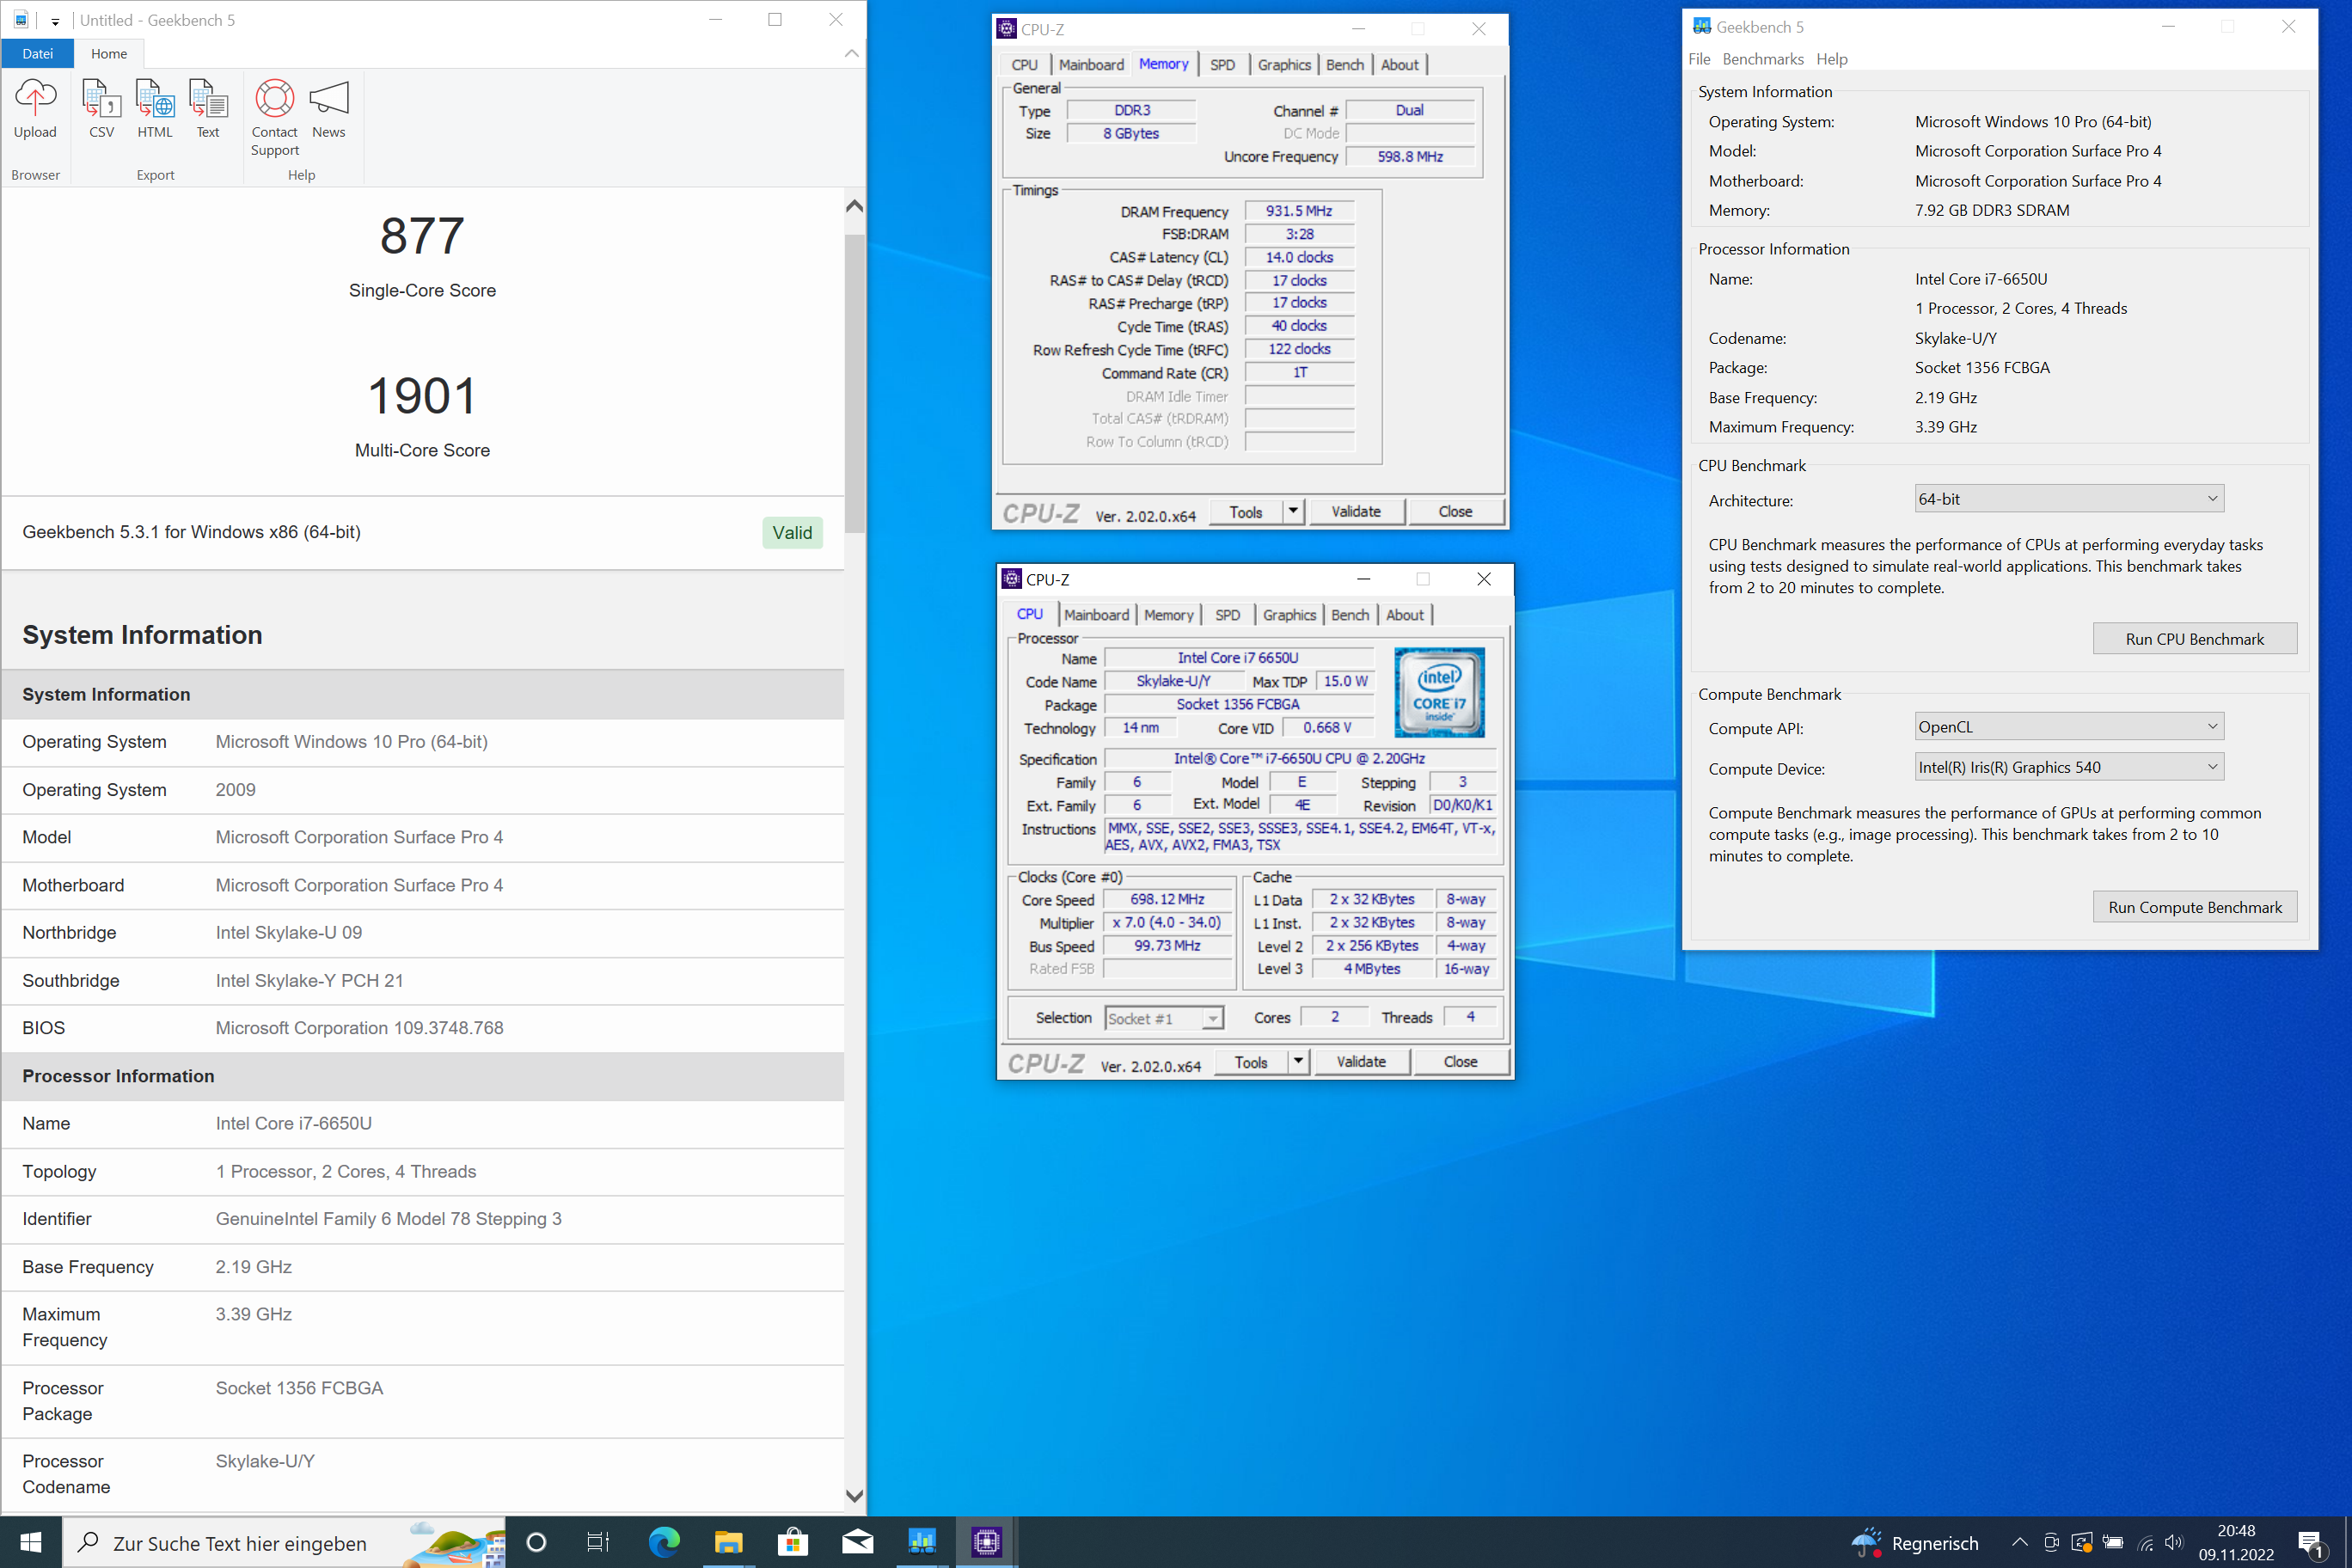Open the Mainboard tab in lower CPU-Z
Viewport: 2352px width, 1568px height.
[1096, 615]
